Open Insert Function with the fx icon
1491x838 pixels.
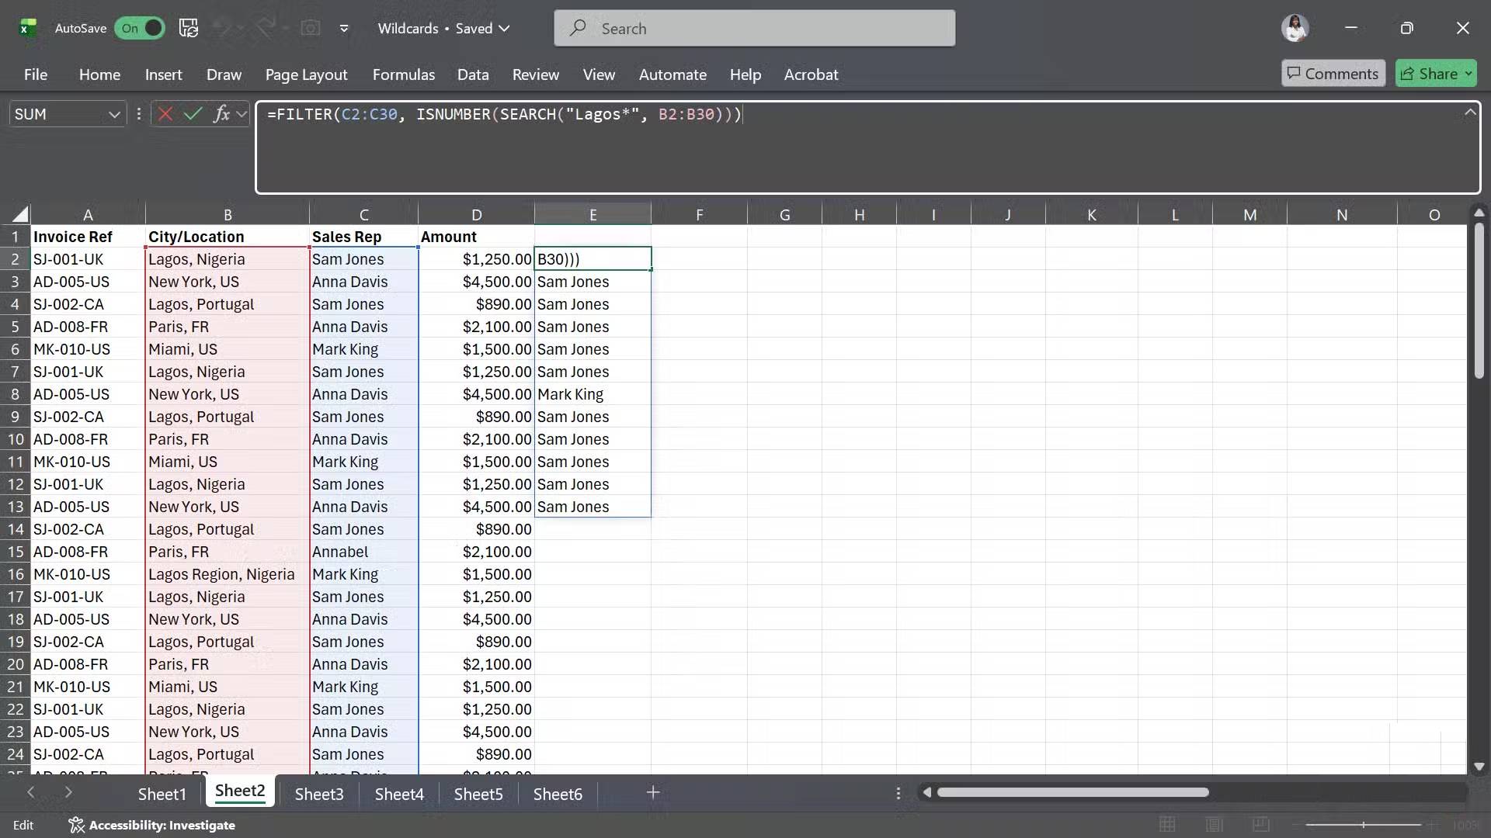(223, 114)
